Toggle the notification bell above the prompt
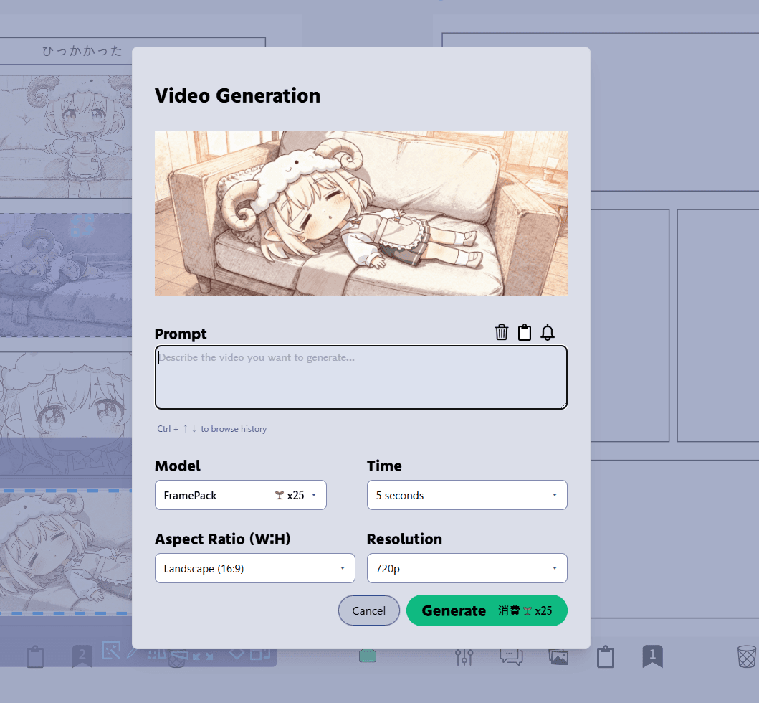The image size is (759, 703). coord(548,332)
